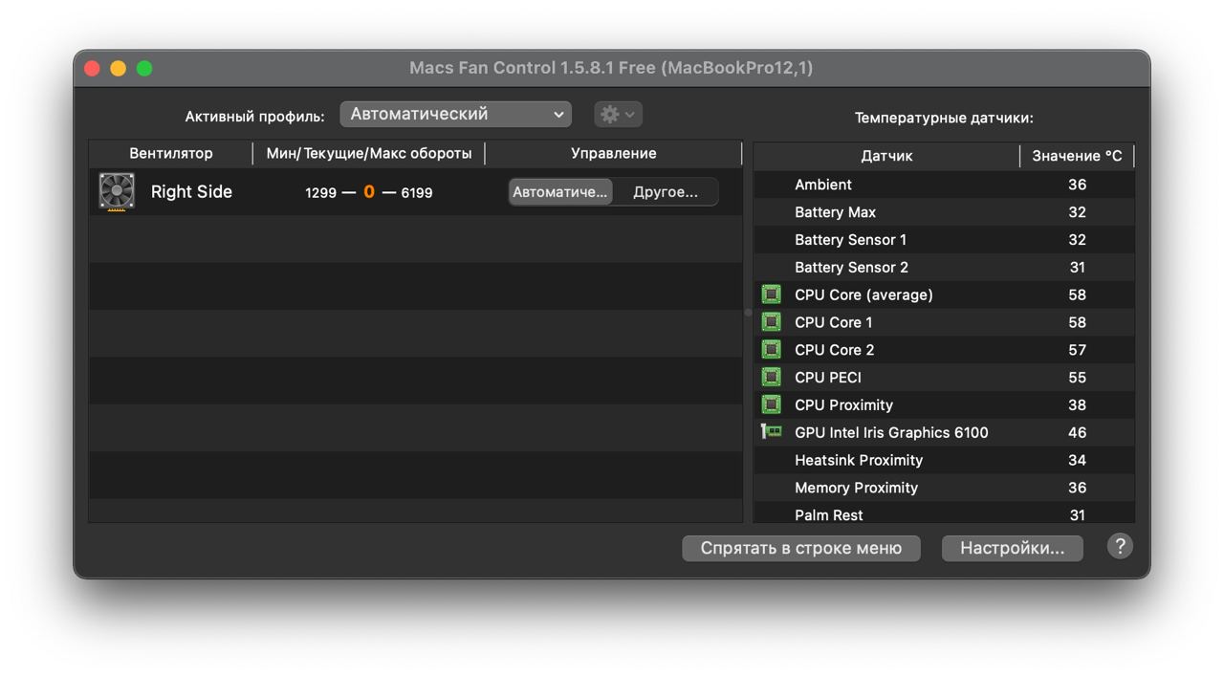Close the window with red button
Image resolution: width=1224 pixels, height=676 pixels.
point(93,68)
